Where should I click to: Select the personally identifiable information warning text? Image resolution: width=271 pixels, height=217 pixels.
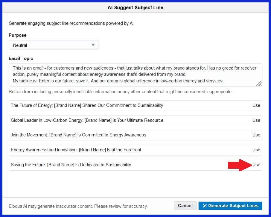tap(121, 92)
